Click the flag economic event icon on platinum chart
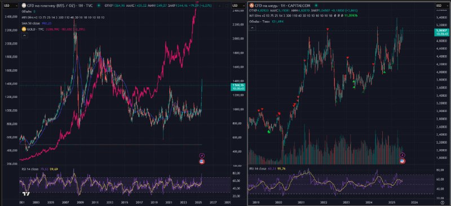The height and width of the screenshot is (206, 451). click(x=202, y=162)
